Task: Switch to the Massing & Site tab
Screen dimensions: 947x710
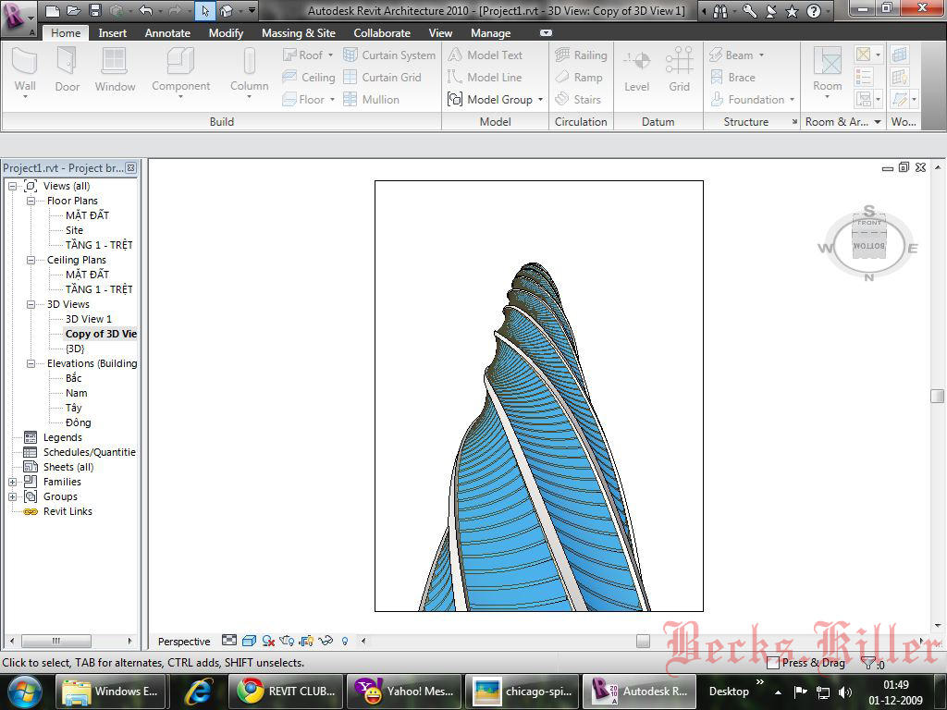Action: click(298, 32)
